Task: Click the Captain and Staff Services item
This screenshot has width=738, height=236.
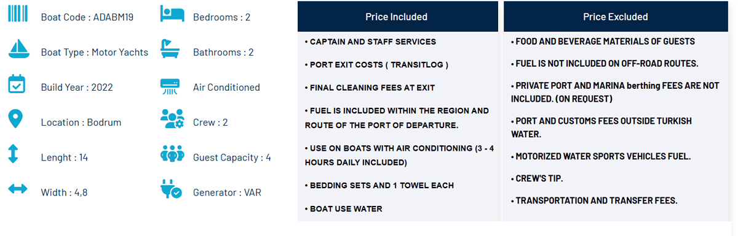Action: point(370,42)
